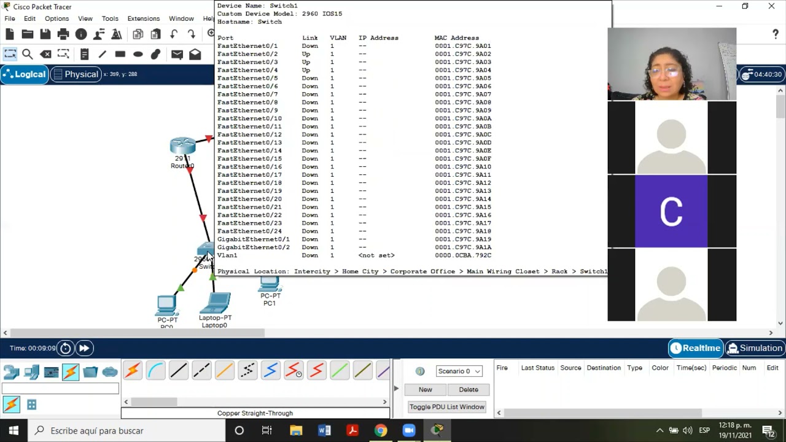Switch to Logical workspace view
786x442 pixels.
click(24, 74)
